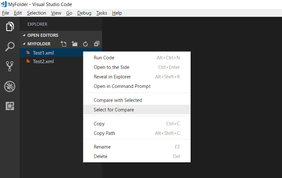Click the New File icon
The width and height of the screenshot is (282, 178).
pos(64,44)
